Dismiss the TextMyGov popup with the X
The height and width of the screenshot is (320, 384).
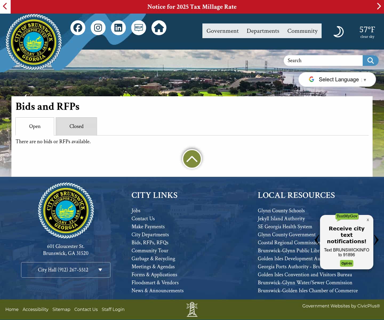368,220
